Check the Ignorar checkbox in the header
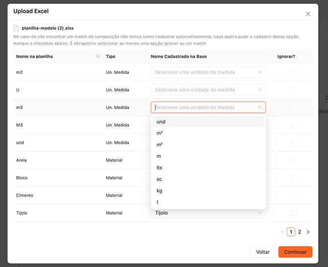This screenshot has width=328, height=267. (x=301, y=57)
